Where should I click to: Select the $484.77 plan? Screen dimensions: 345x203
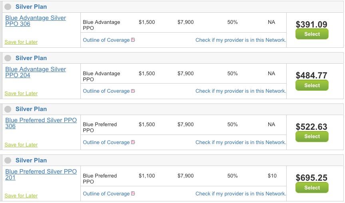click(x=312, y=85)
